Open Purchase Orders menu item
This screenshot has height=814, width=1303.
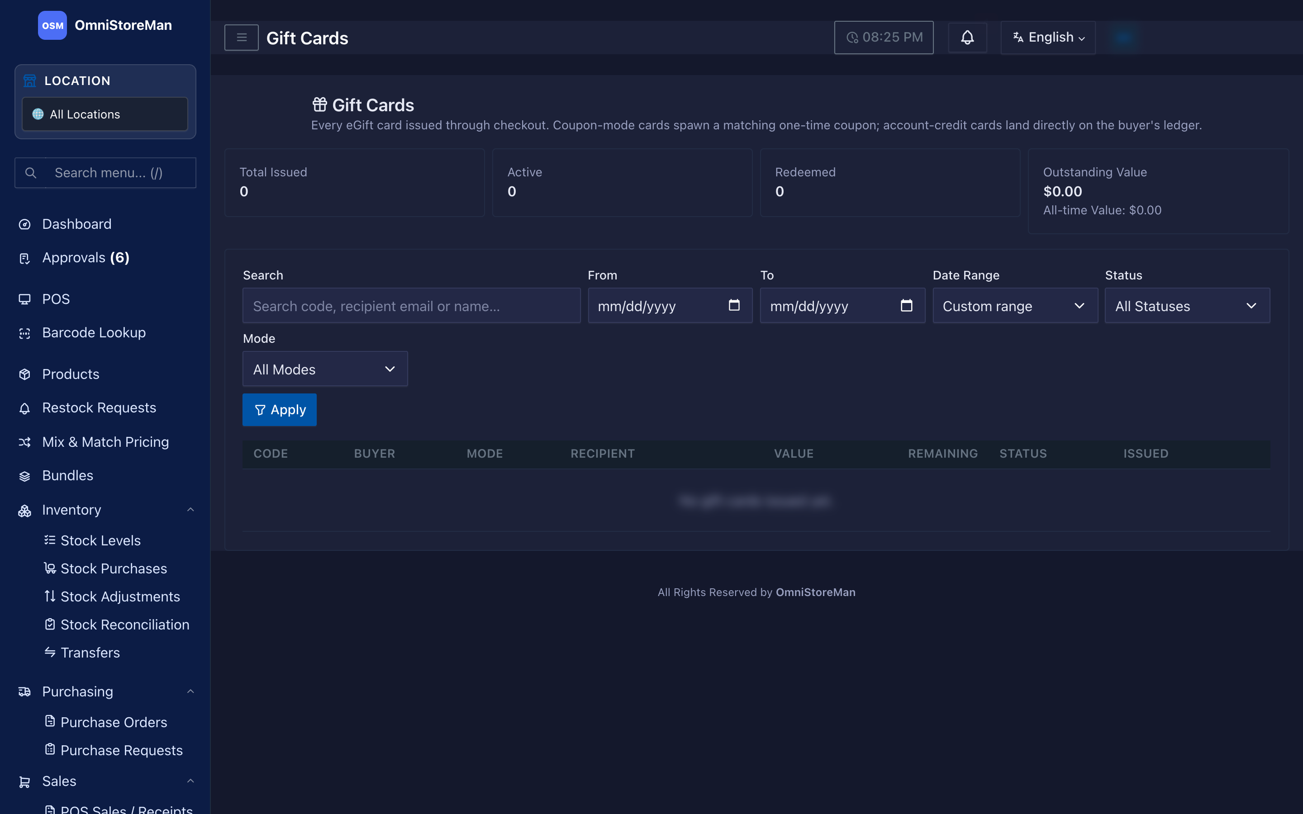tap(114, 722)
